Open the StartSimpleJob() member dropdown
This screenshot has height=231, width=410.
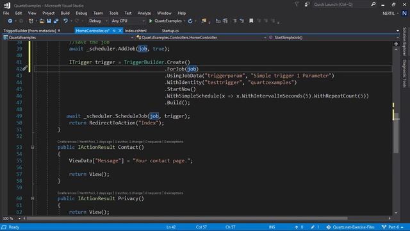(x=333, y=37)
